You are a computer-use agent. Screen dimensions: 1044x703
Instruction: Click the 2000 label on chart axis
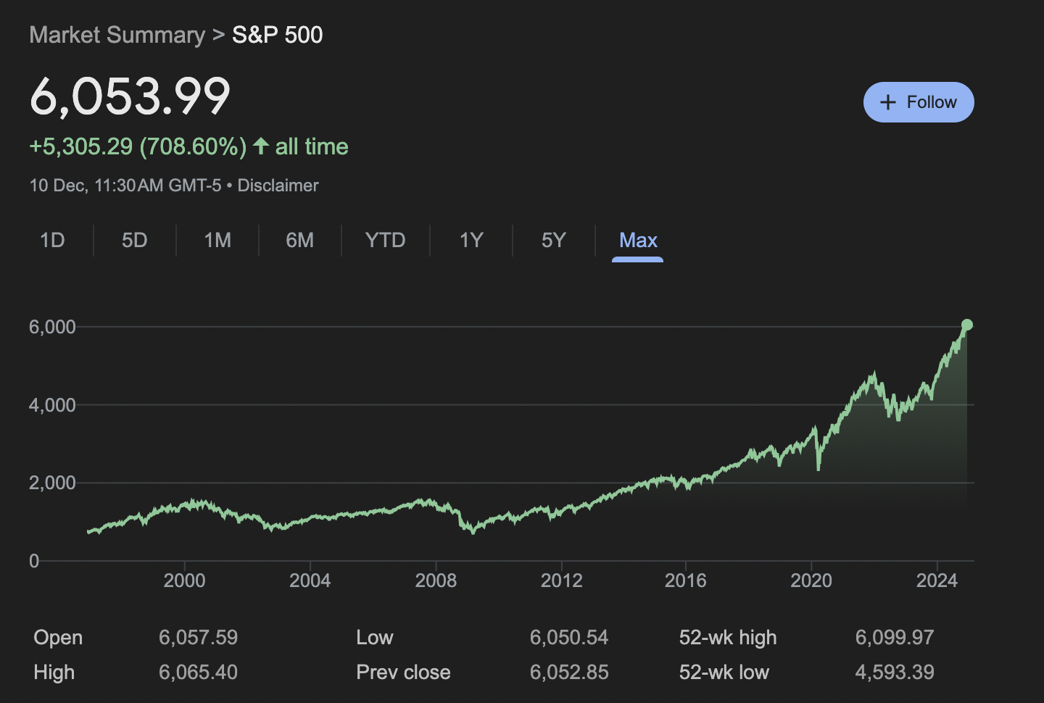(x=184, y=581)
